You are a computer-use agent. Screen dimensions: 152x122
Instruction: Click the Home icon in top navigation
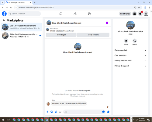tap(61, 14)
